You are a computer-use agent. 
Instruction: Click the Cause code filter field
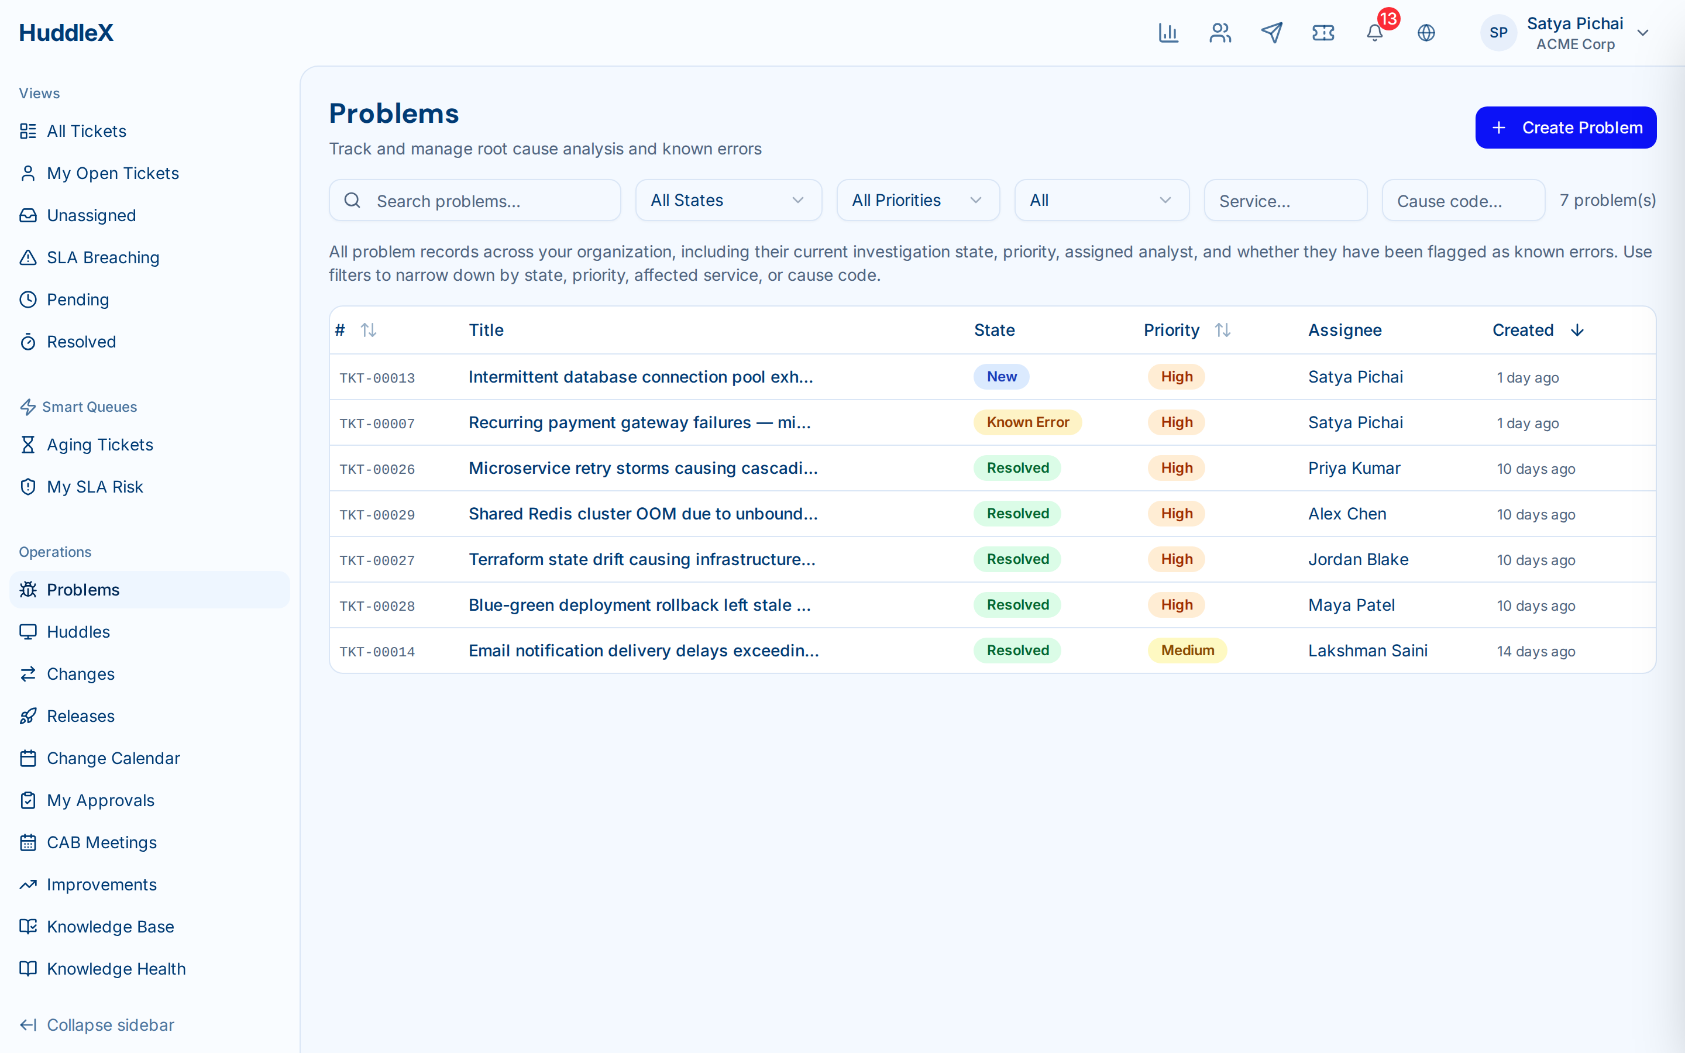pos(1463,201)
